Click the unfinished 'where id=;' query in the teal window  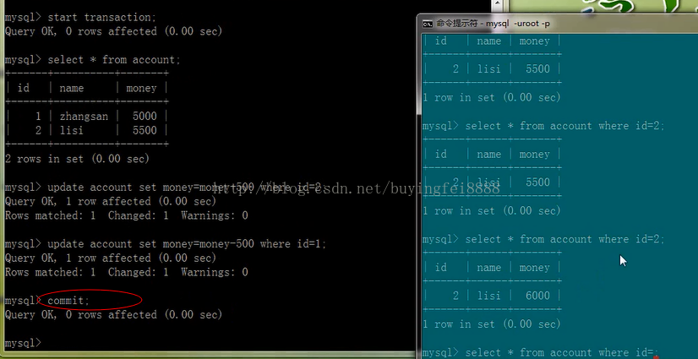562,353
